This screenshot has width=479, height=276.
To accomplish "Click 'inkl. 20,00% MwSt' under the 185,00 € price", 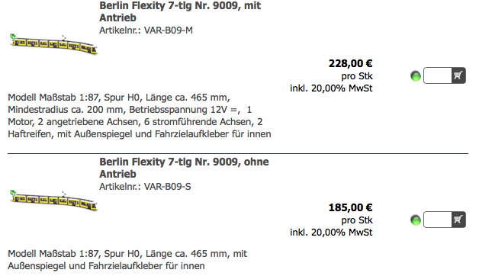I will [331, 233].
